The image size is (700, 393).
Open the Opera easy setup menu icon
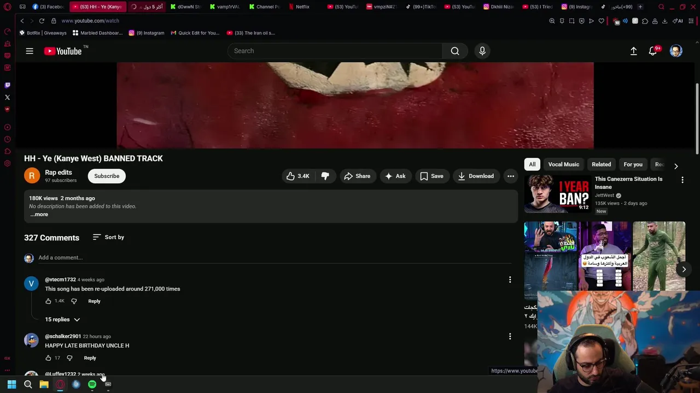point(691,21)
